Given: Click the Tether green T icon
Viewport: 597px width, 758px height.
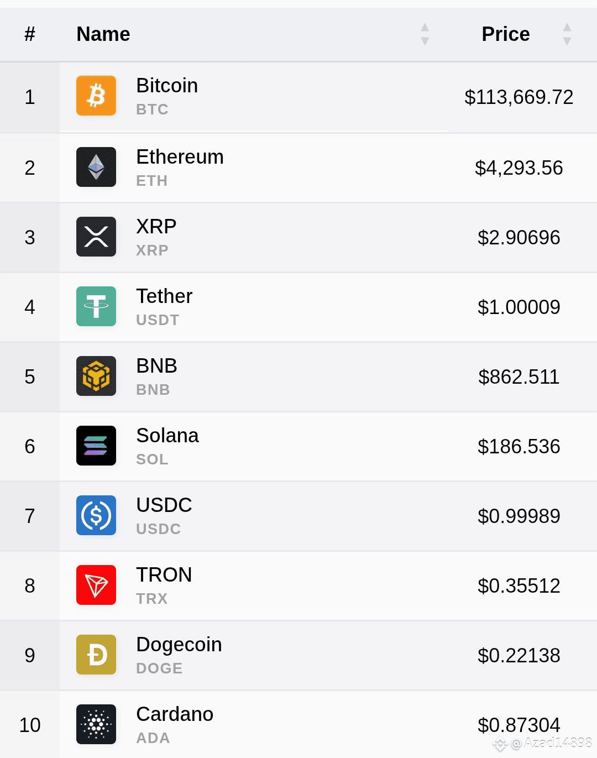Looking at the screenshot, I should [96, 306].
